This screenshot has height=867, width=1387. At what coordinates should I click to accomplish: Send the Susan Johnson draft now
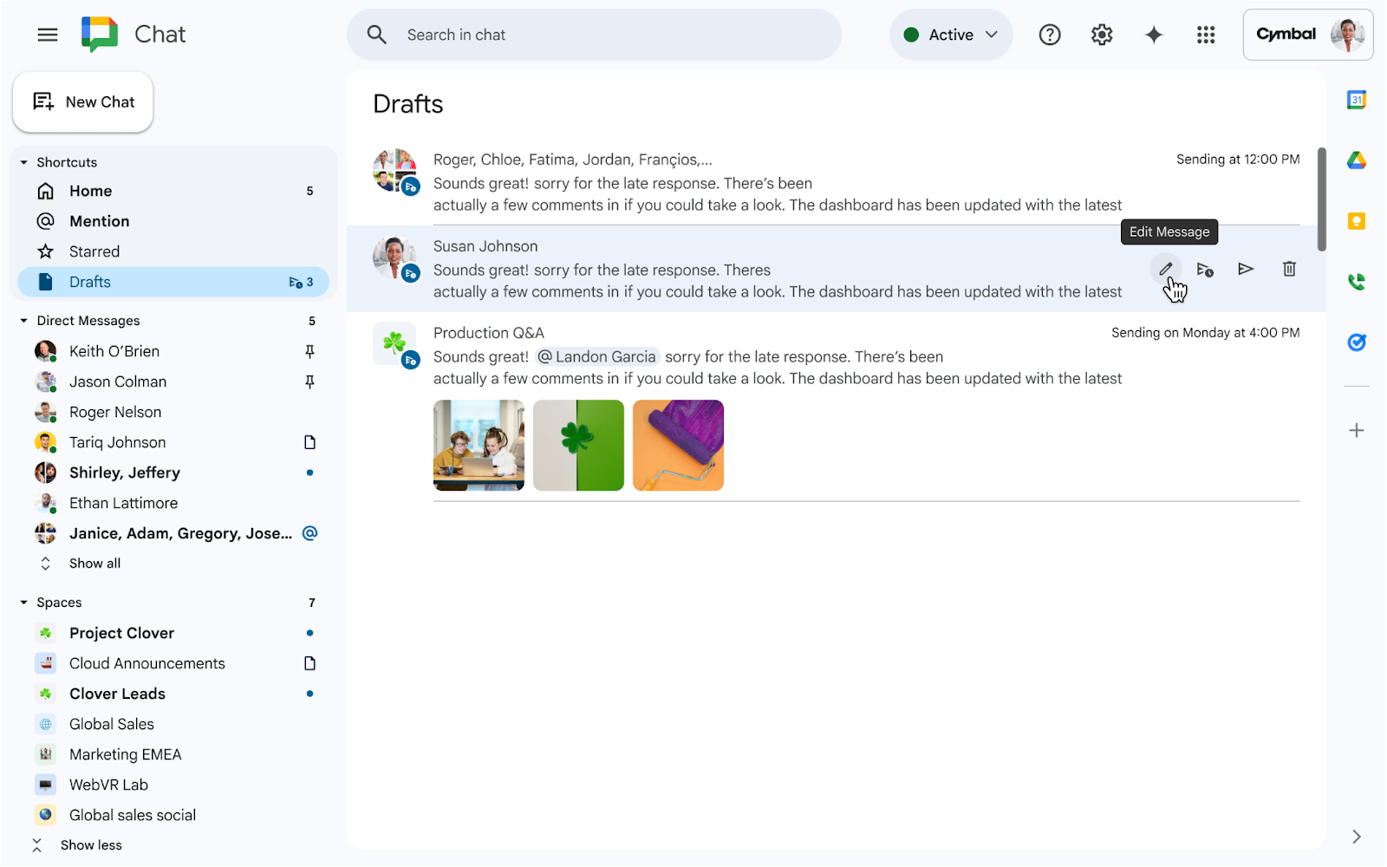pos(1246,269)
